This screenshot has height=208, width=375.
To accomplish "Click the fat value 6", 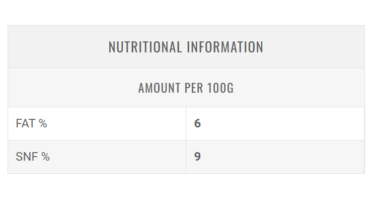I will coord(197,123).
